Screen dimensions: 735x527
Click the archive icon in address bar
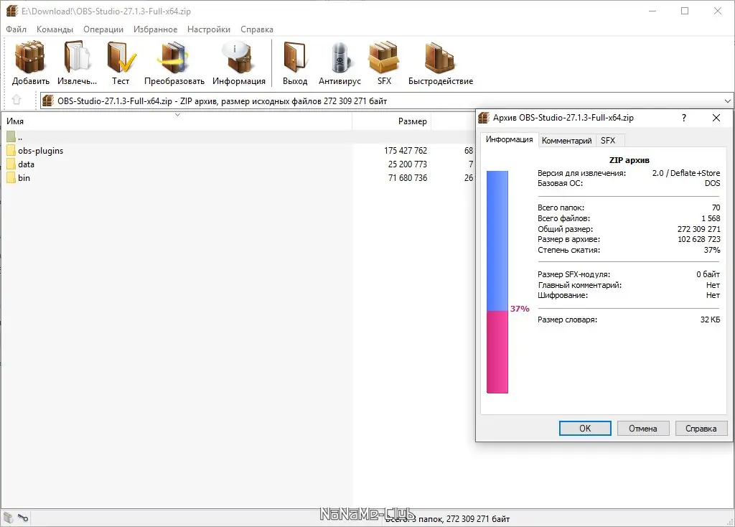[48, 101]
